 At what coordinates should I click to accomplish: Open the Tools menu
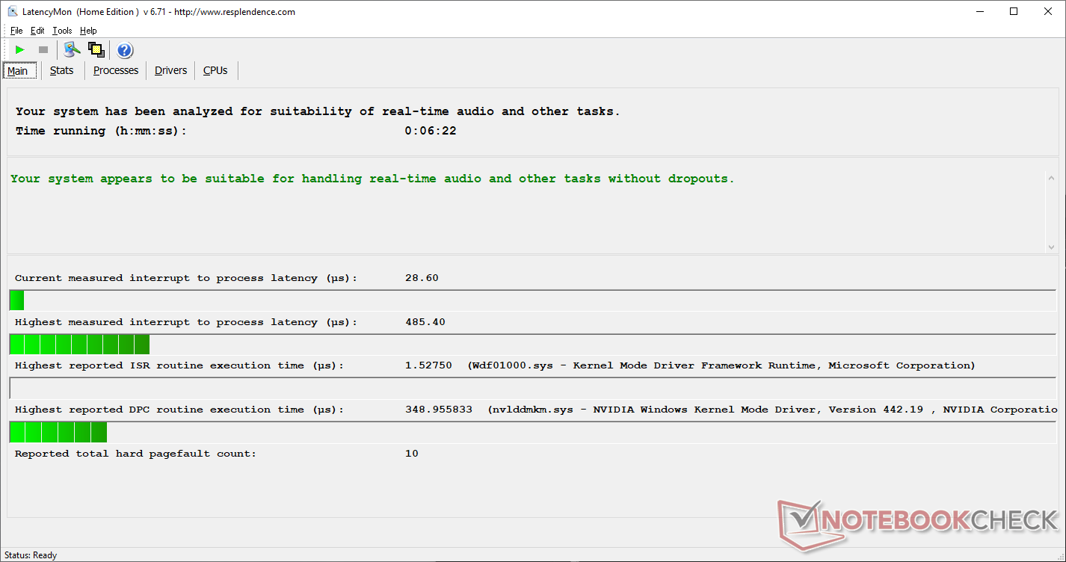pos(63,31)
